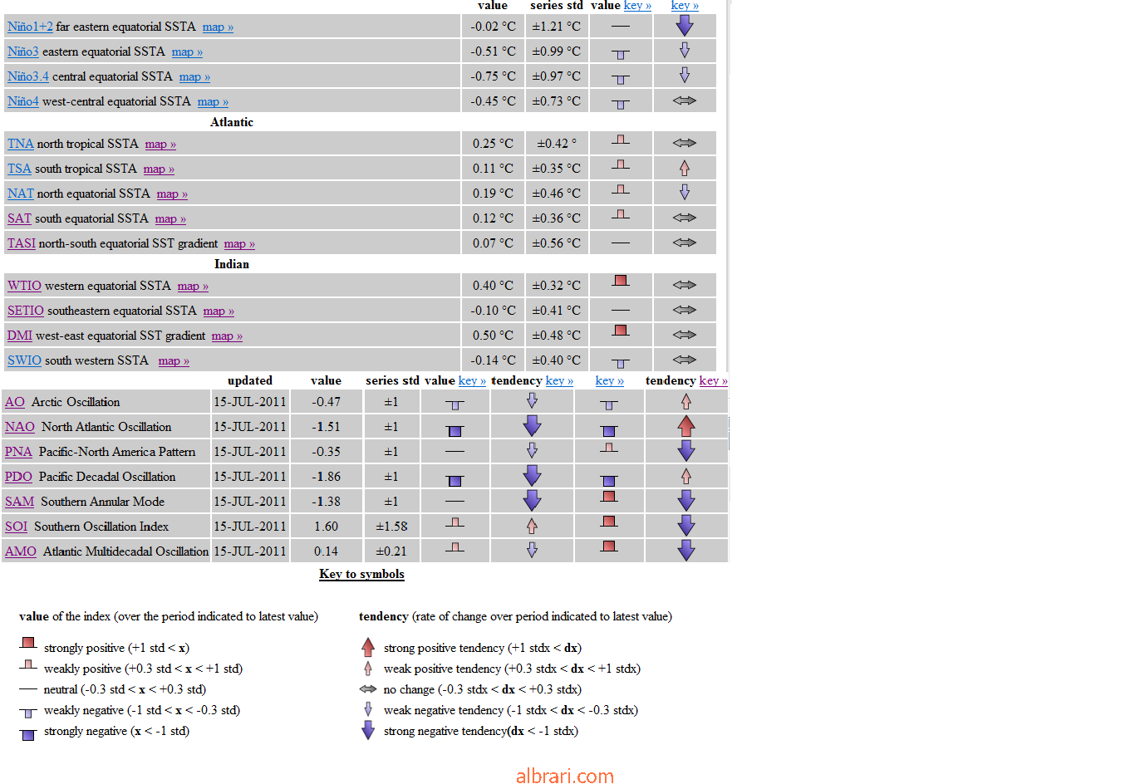Open the PDO Pacific Decadal link

(18, 477)
